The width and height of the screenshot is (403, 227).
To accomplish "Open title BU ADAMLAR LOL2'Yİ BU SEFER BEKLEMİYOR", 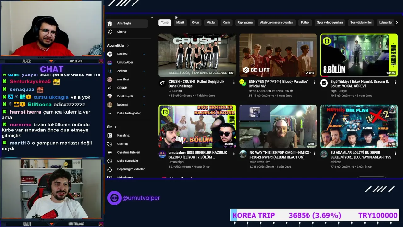I will tap(361, 155).
